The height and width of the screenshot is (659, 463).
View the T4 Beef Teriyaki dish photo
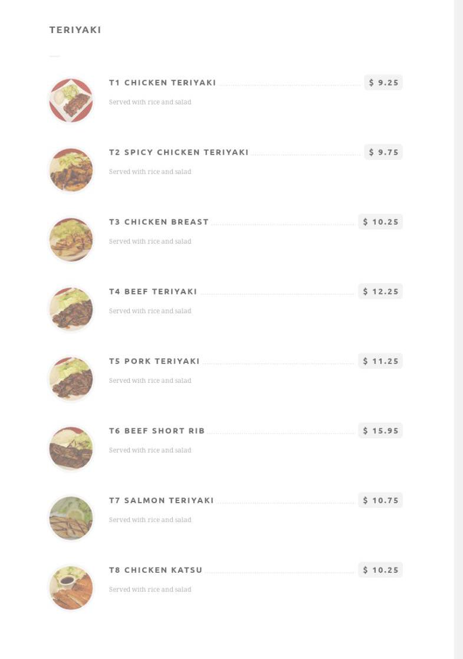[x=71, y=309]
